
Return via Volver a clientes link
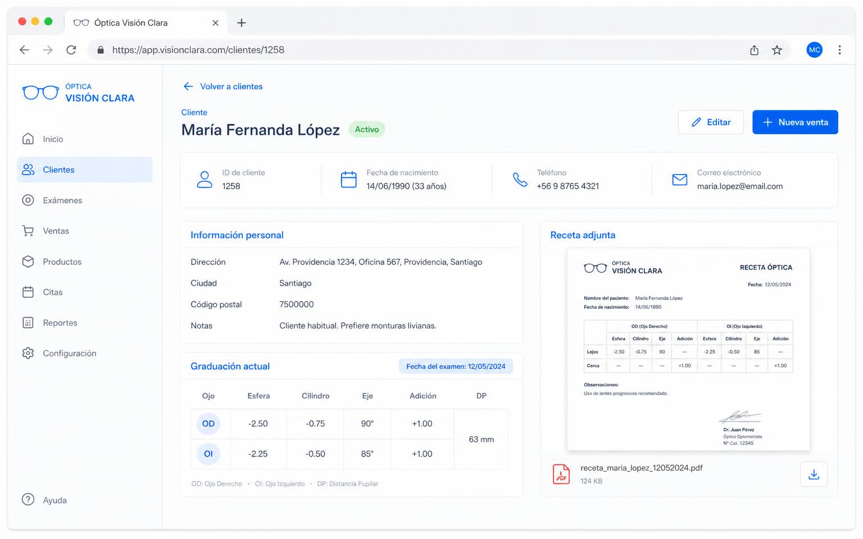[x=223, y=86]
